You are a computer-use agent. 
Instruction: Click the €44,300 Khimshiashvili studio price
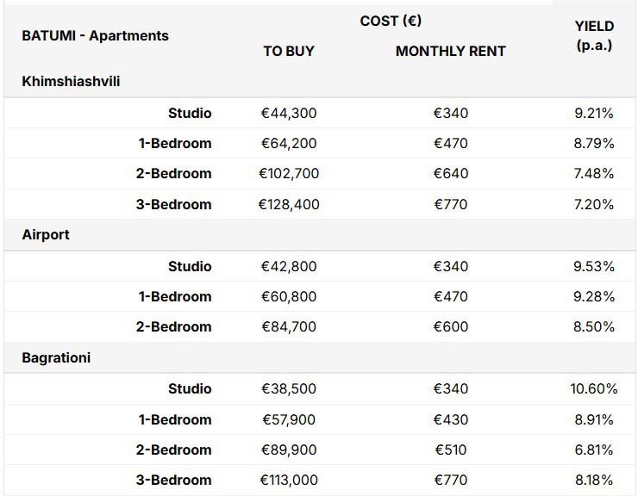(x=289, y=113)
